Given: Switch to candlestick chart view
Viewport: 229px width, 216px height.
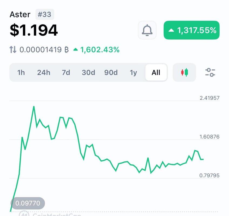Looking at the screenshot, I should (x=184, y=72).
